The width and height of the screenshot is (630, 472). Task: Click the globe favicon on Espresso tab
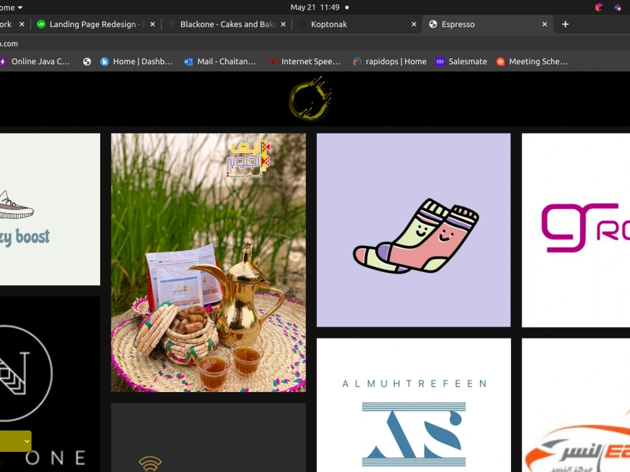point(433,25)
